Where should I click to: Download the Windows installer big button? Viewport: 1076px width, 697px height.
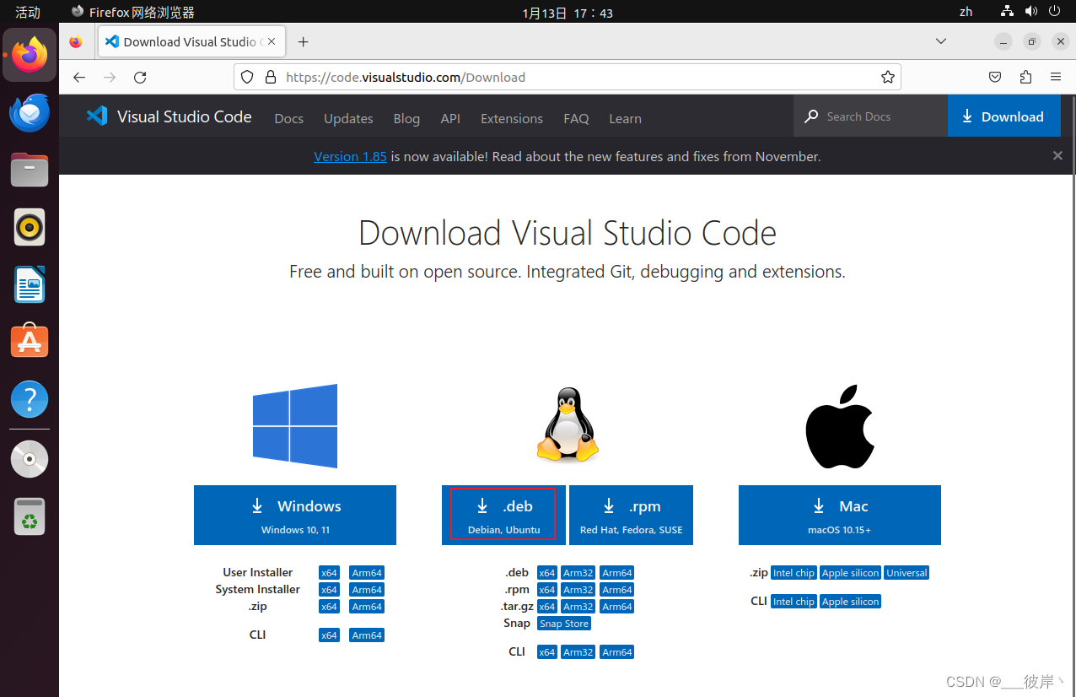point(295,515)
